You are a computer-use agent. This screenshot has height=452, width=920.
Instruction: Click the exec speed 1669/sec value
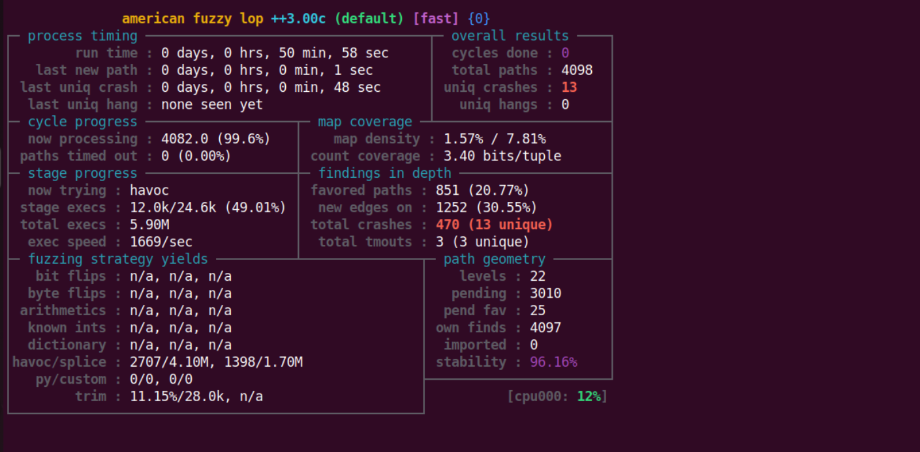161,242
